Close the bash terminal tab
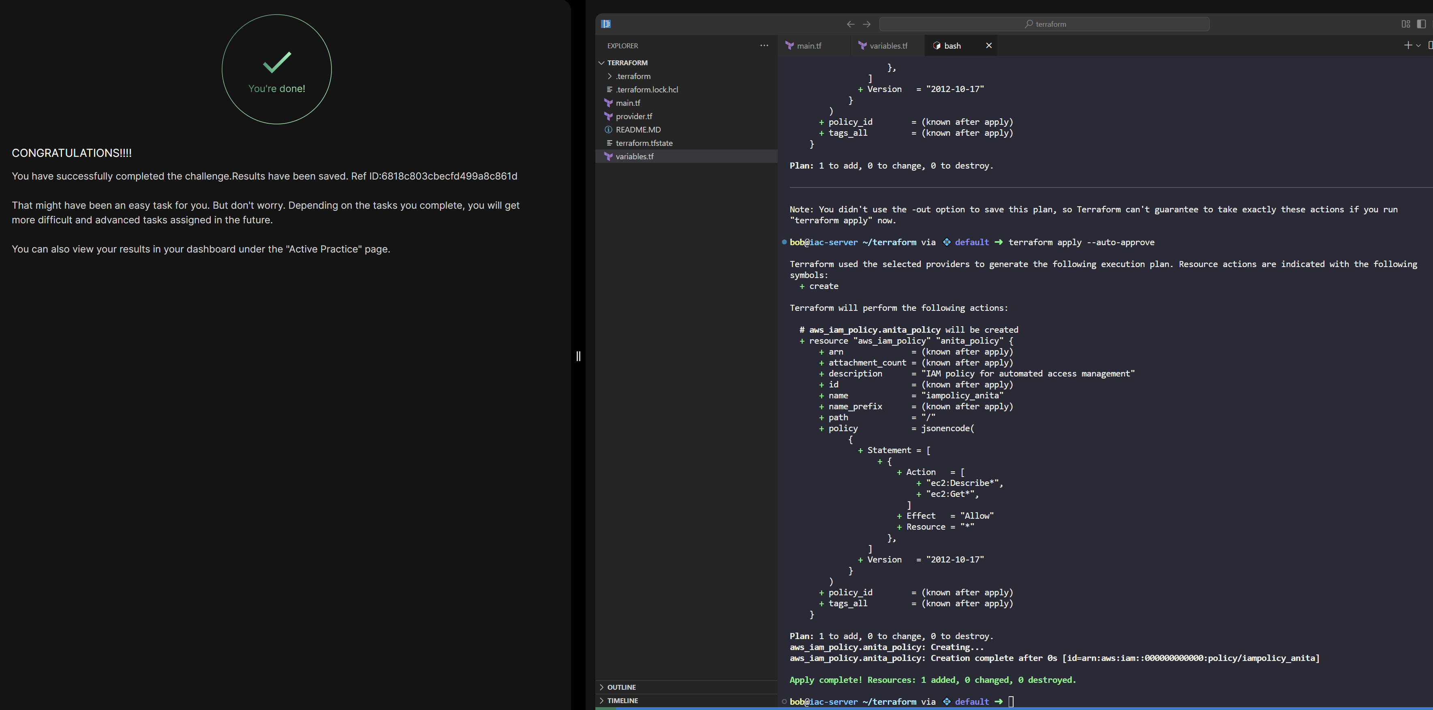The width and height of the screenshot is (1433, 710). pyautogui.click(x=988, y=46)
